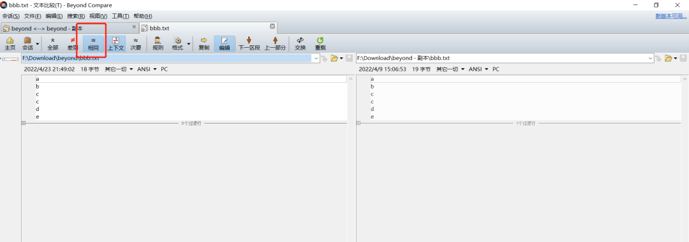Open the 规则 rules icon
Viewport: 689px width, 242px height.
pos(158,43)
